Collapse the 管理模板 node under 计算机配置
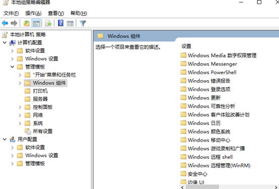The width and height of the screenshot is (279, 189). [12, 67]
